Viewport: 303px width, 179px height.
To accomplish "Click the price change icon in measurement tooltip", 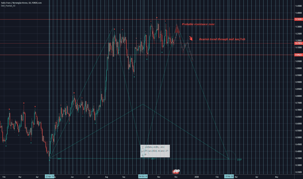I will (142, 147).
